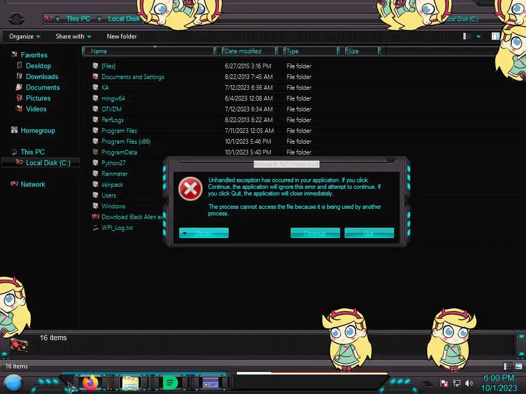Click Local Disk breadcrumb in address bar
Image resolution: width=526 pixels, height=394 pixels.
coord(124,18)
